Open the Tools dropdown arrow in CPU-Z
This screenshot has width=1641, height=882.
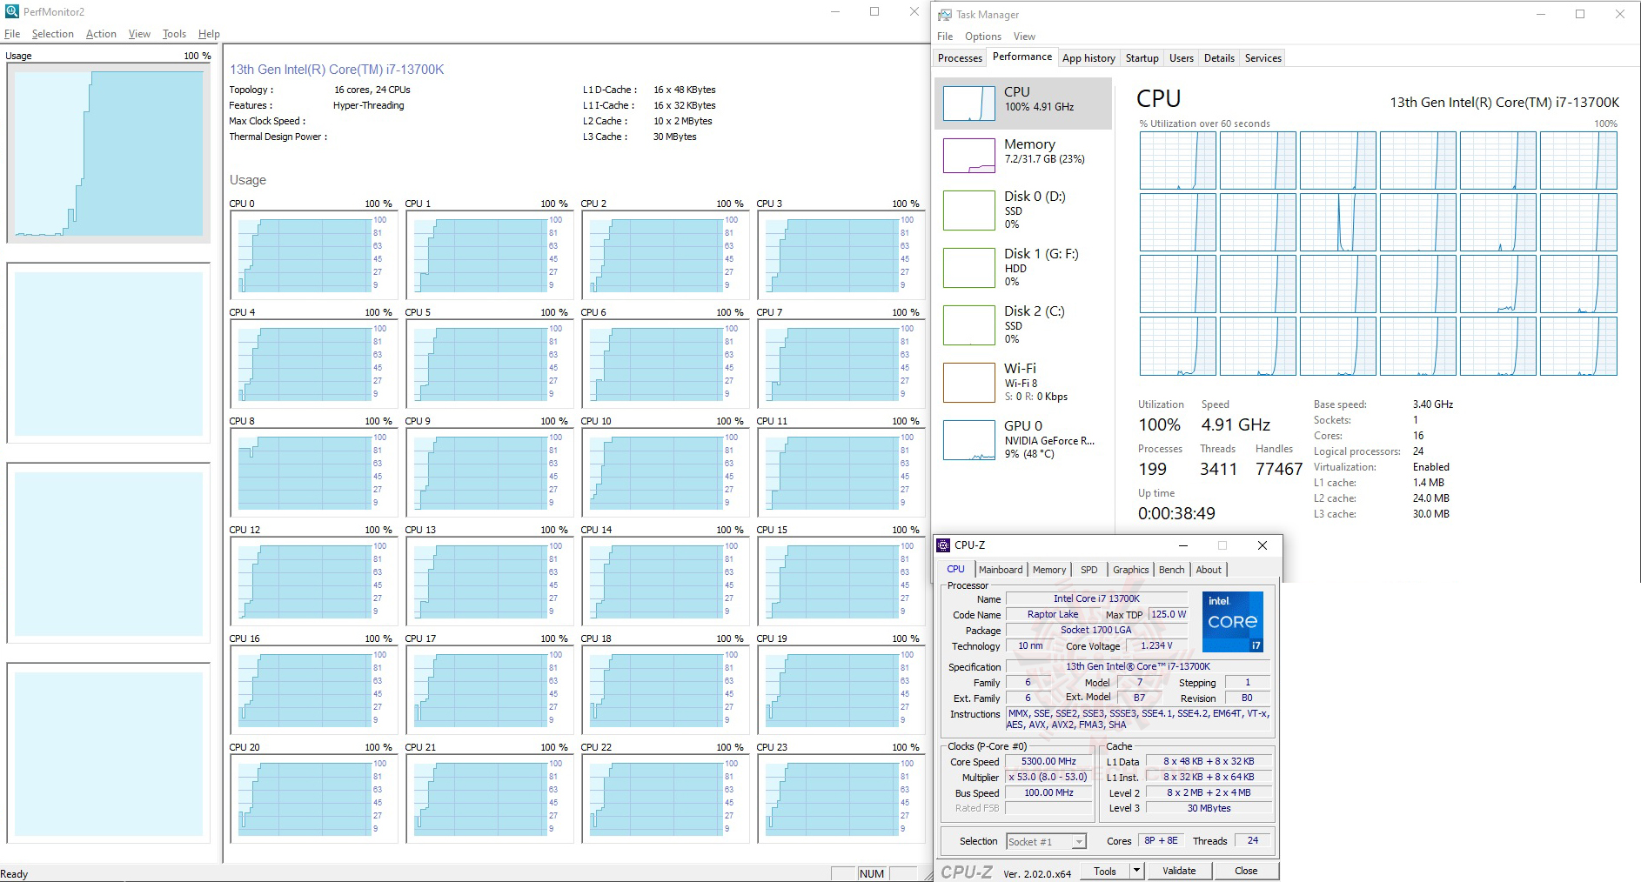point(1135,871)
